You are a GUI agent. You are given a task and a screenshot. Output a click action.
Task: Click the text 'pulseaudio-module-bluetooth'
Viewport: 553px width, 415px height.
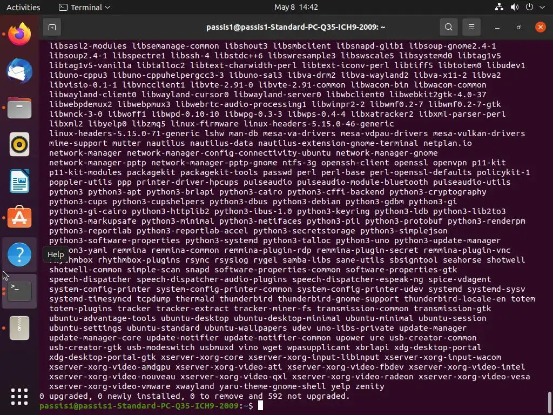362,182
